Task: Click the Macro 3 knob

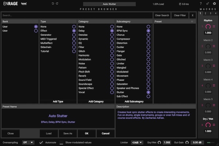Action: click(x=208, y=66)
